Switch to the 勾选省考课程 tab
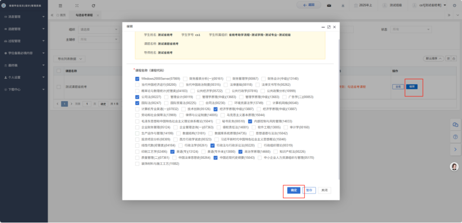Image resolution: width=462 pixels, height=223 pixels. [x=84, y=15]
